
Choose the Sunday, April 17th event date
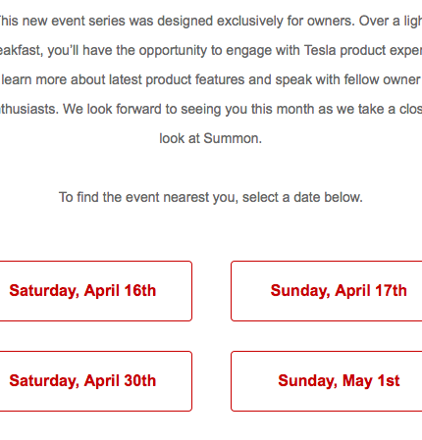point(327,291)
